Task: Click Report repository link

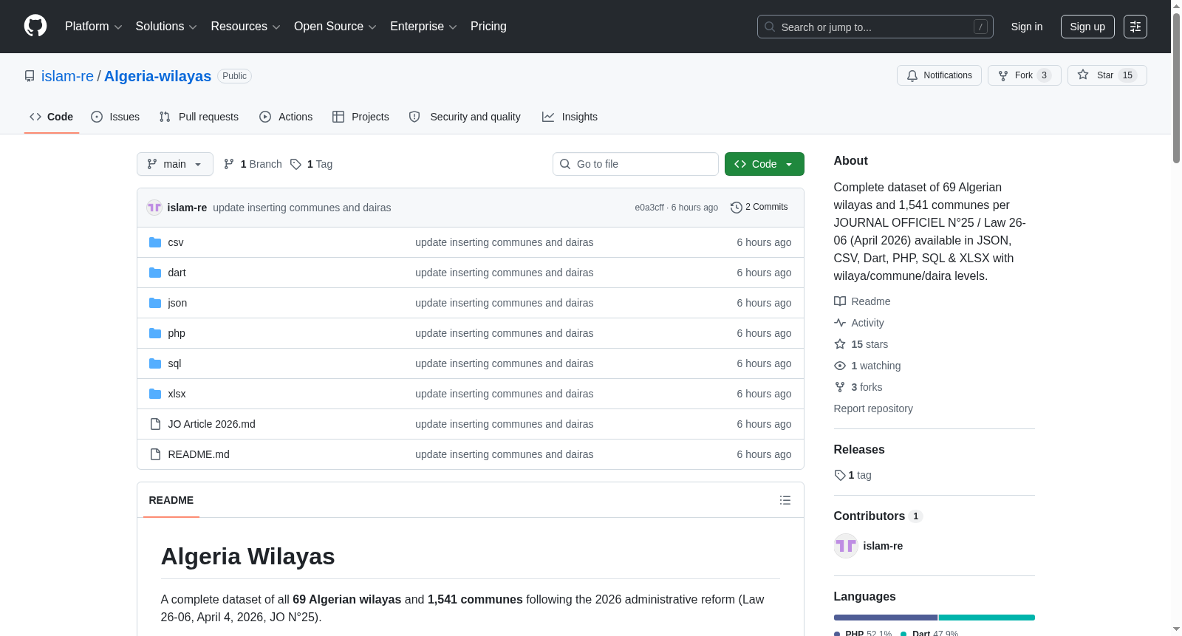Action: pyautogui.click(x=873, y=408)
